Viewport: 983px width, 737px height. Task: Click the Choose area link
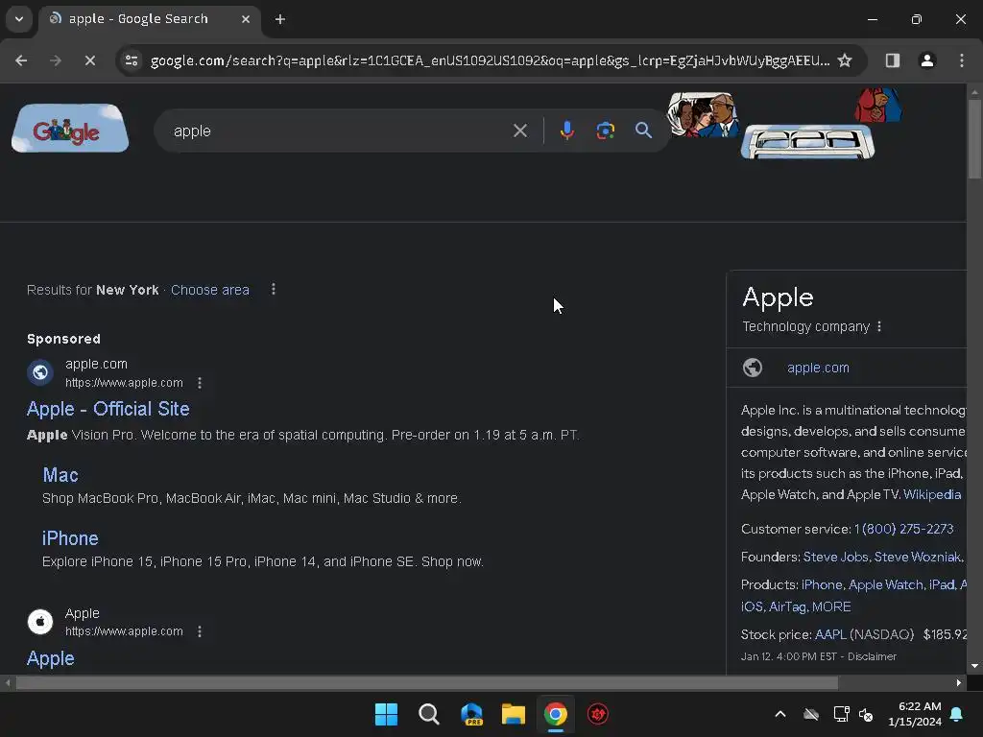[210, 290]
